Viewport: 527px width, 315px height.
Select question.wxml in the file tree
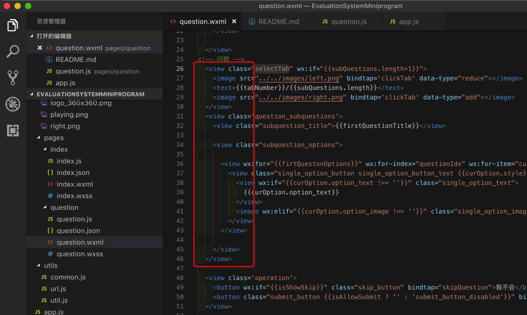[94, 242]
